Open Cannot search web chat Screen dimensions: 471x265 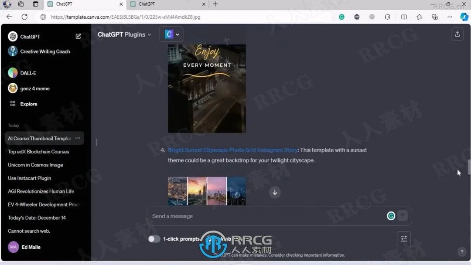click(x=29, y=231)
